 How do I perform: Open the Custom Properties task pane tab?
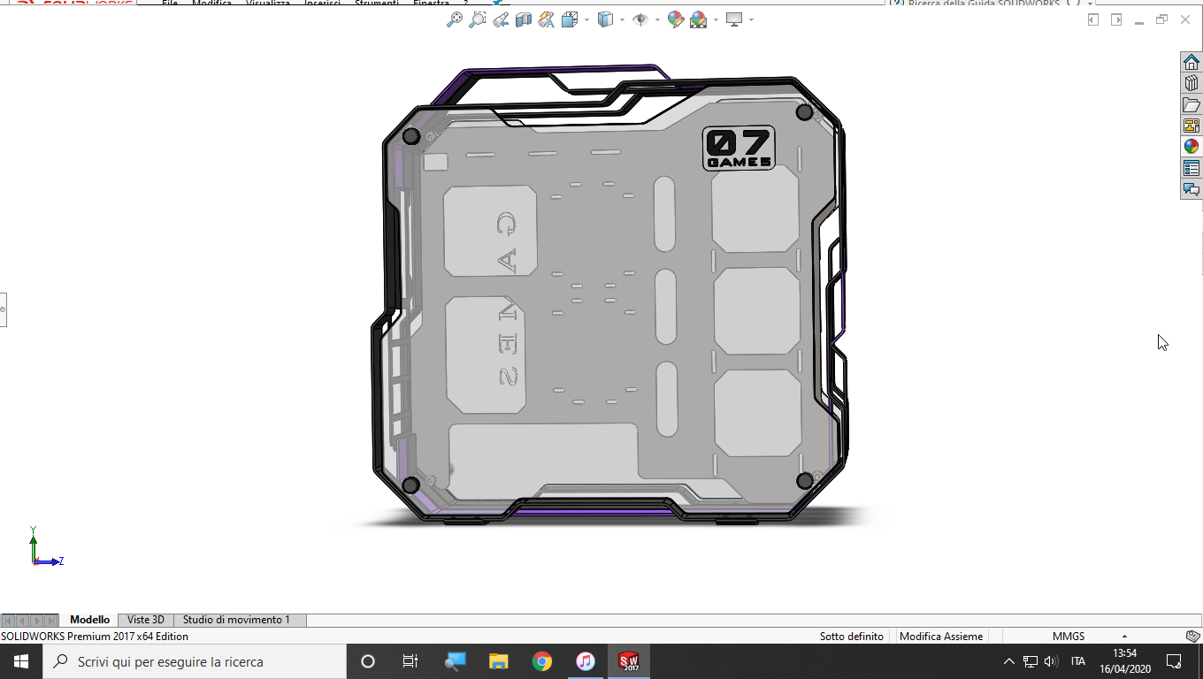(1192, 168)
